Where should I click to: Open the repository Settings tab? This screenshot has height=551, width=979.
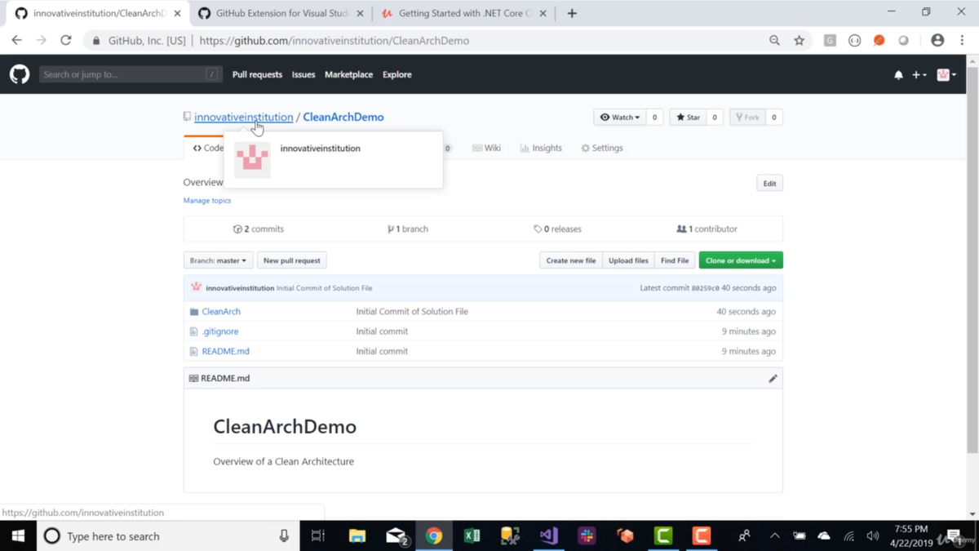click(602, 149)
